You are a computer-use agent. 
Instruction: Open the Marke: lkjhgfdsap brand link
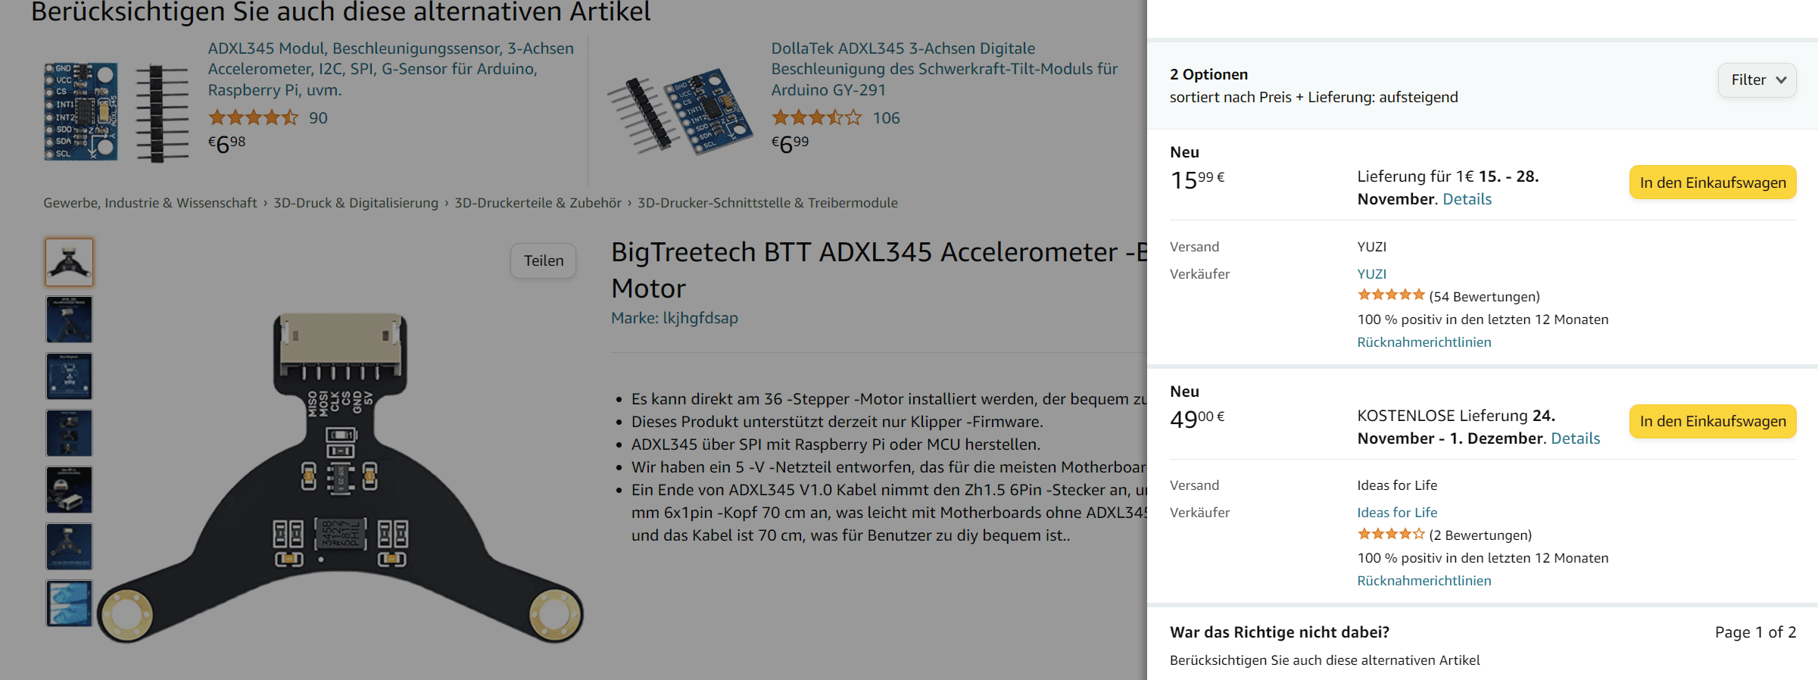point(674,318)
